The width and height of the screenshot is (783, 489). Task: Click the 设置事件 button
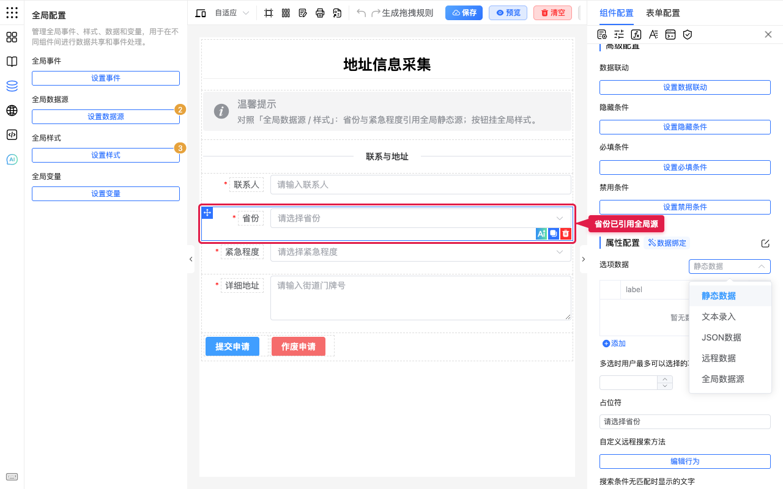pyautogui.click(x=106, y=78)
